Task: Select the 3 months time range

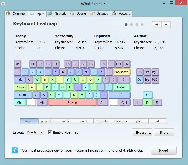Action: click(102, 121)
